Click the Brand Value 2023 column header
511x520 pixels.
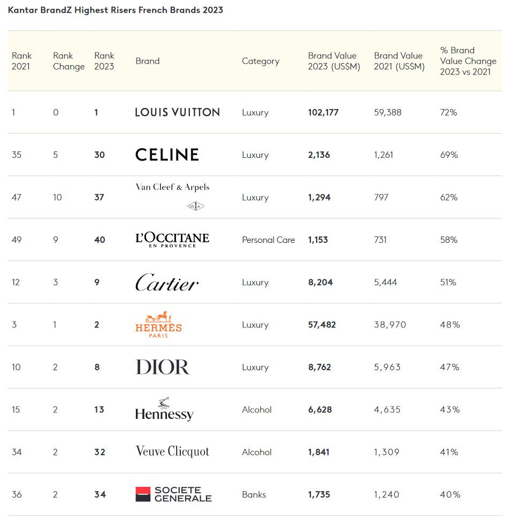click(334, 61)
